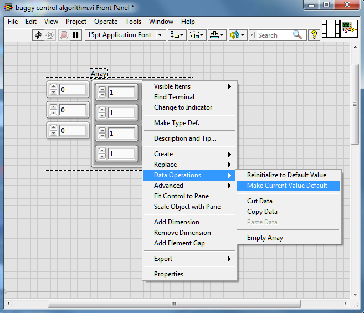Image resolution: width=364 pixels, height=313 pixels.
Task: Choose Add Element Gap
Action: (191, 243)
